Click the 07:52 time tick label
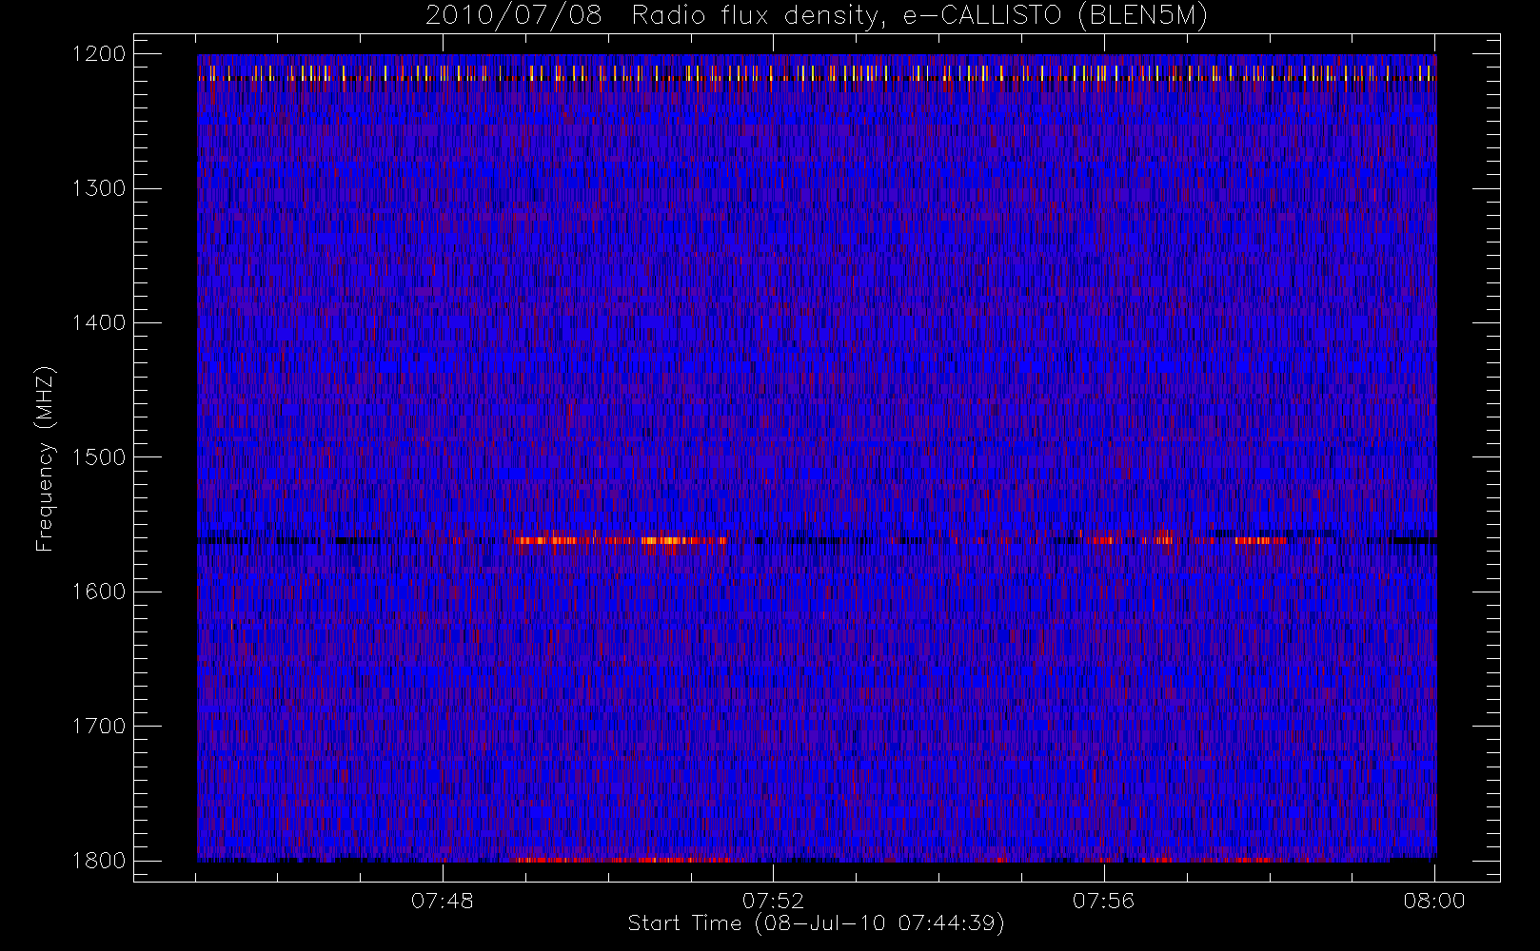Image resolution: width=1540 pixels, height=951 pixels. pos(773,901)
